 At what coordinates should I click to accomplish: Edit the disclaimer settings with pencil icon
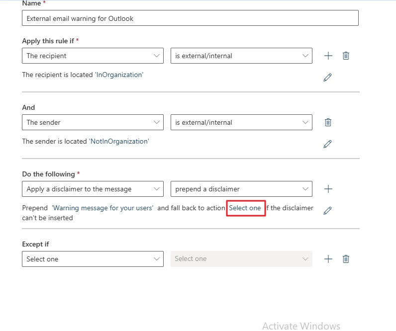click(327, 210)
